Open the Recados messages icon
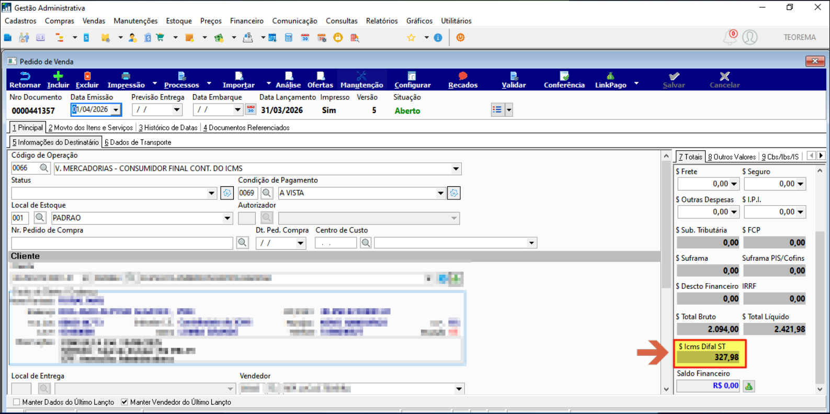This screenshot has width=830, height=414. (x=462, y=76)
